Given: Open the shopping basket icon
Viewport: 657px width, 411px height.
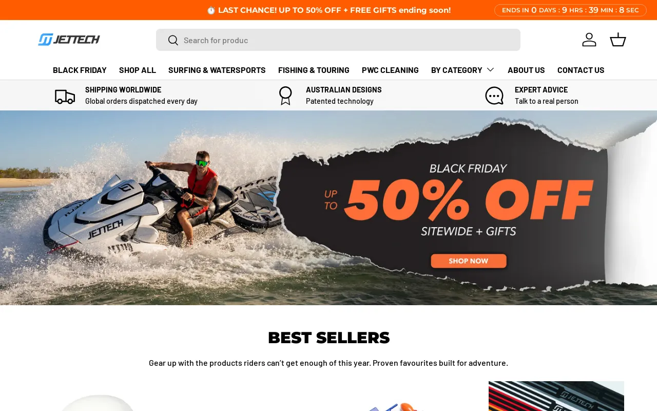Looking at the screenshot, I should [x=618, y=40].
